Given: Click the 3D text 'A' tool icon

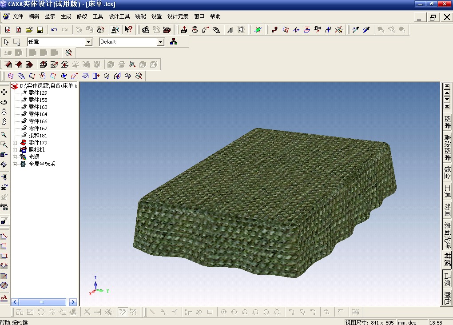Looking at the screenshot, I should pyautogui.click(x=230, y=29).
